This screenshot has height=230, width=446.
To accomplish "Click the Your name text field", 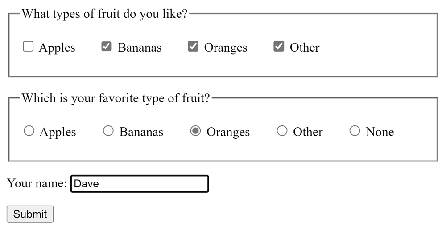I will point(140,184).
